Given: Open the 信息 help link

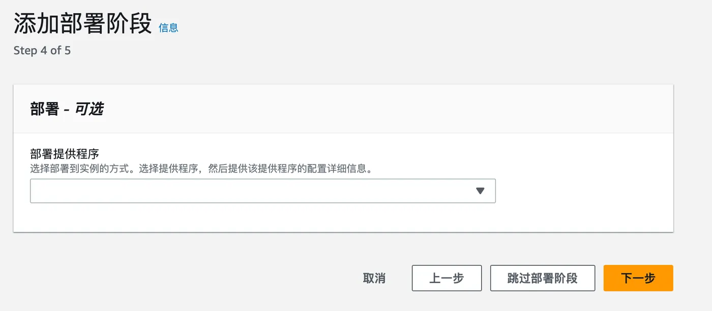Looking at the screenshot, I should (x=168, y=28).
